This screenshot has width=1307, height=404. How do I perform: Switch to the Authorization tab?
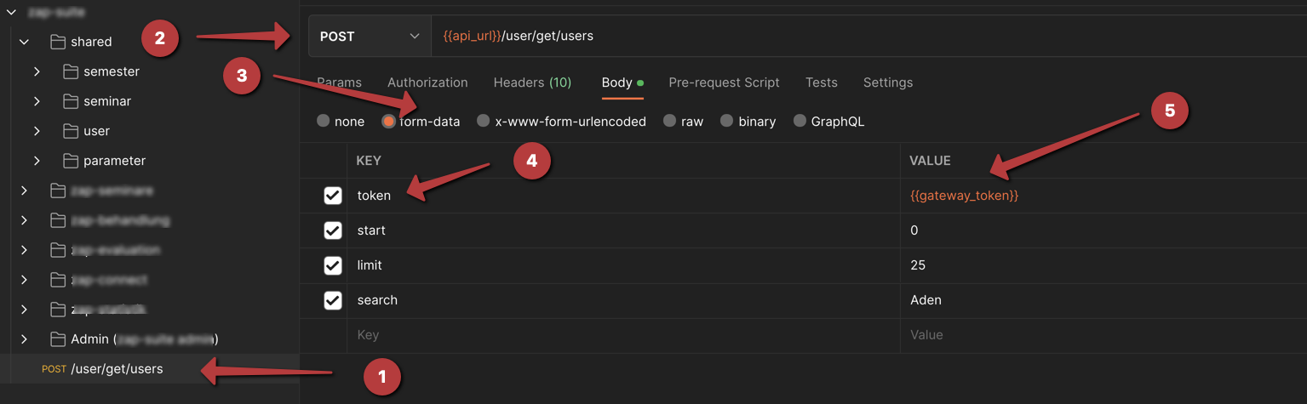(427, 83)
